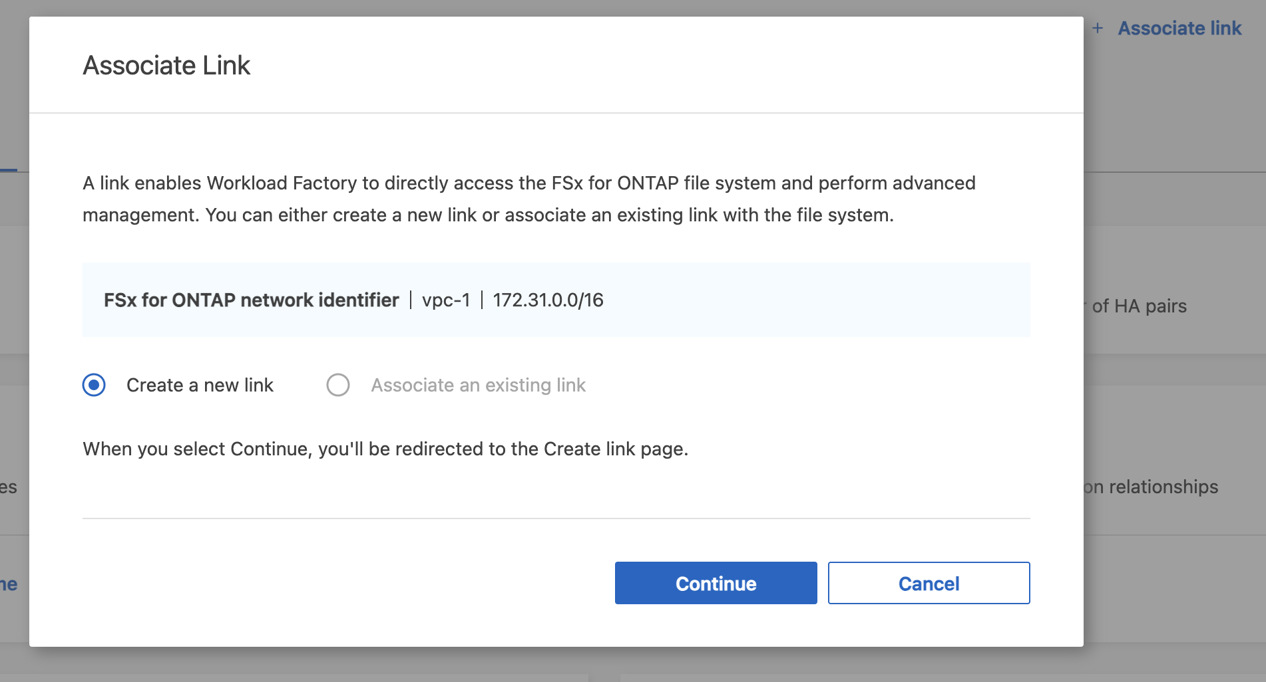Click the Associate Link dialog title
This screenshot has height=682, width=1266.
(x=166, y=64)
